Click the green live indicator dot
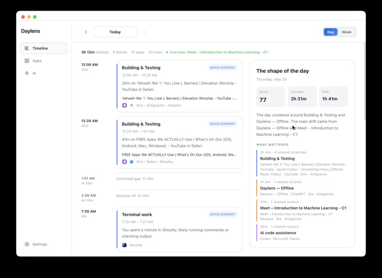This screenshot has height=278, width=382. [x=167, y=52]
